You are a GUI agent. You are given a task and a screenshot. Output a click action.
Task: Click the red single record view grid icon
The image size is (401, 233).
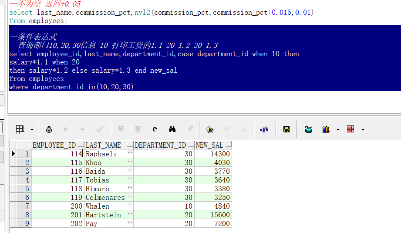click(x=350, y=129)
